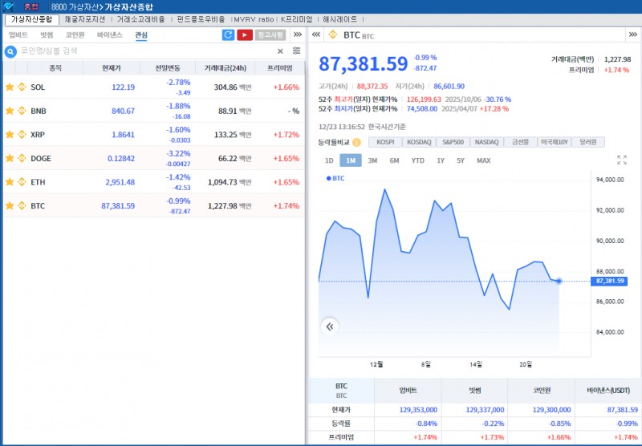Toggle the NASDAQ comparison button
642x446 pixels.
486,142
